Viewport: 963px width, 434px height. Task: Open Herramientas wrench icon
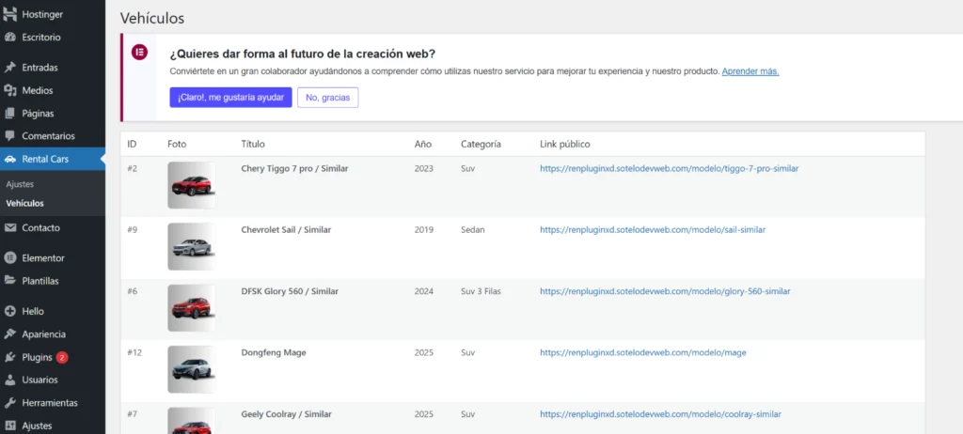pos(10,403)
